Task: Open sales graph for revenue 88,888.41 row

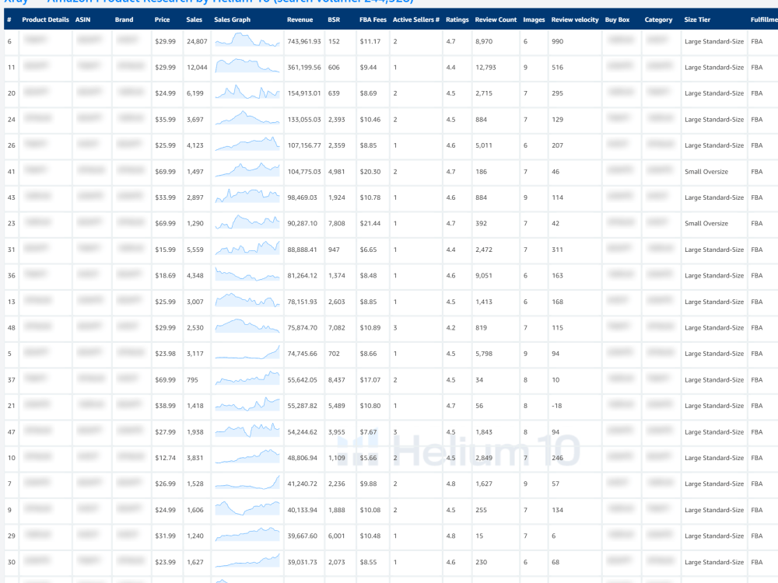Action: [247, 248]
